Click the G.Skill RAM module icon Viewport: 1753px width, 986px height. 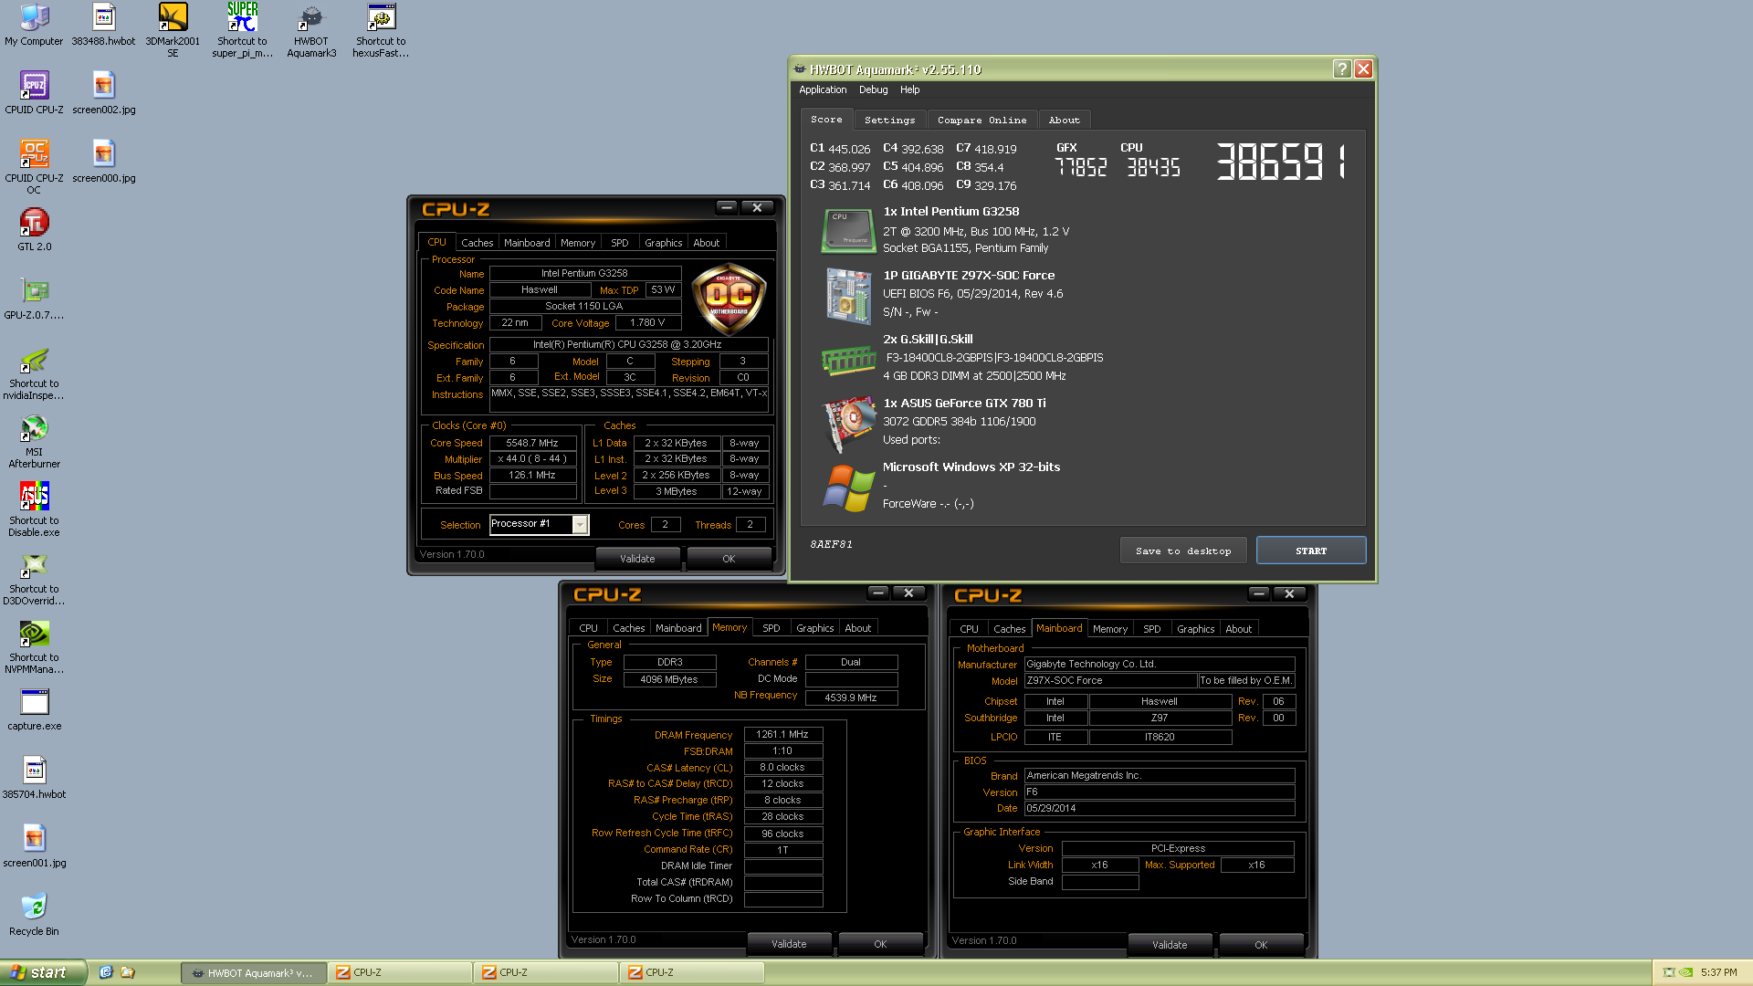click(x=848, y=361)
